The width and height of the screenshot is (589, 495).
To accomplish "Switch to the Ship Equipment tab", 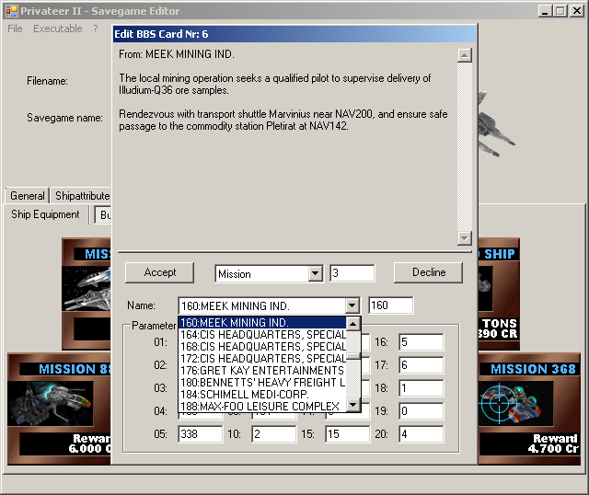I will (x=45, y=214).
